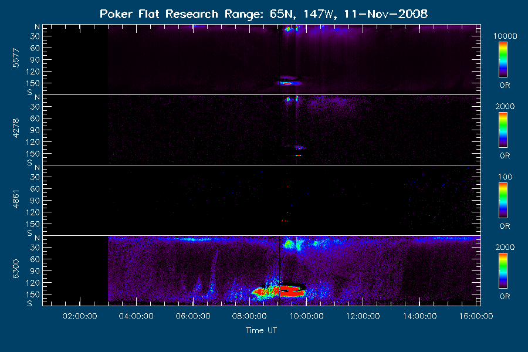Click the 30 tick label on the 6300 panel
This screenshot has height=352, width=528.
[35, 248]
